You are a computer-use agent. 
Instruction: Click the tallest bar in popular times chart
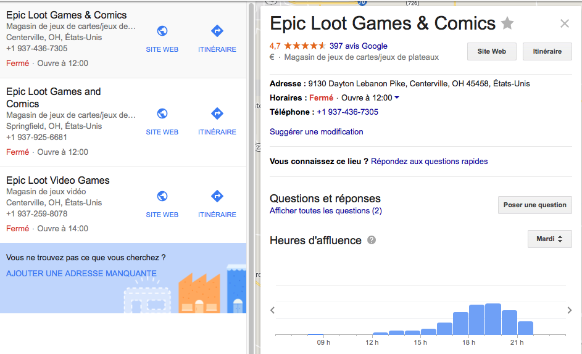493,319
